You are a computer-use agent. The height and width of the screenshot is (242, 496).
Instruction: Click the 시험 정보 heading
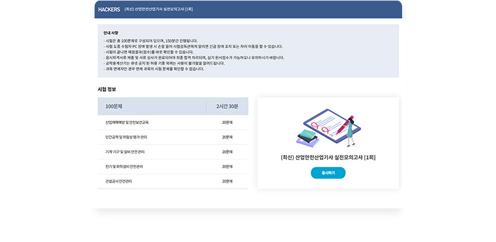pyautogui.click(x=107, y=89)
